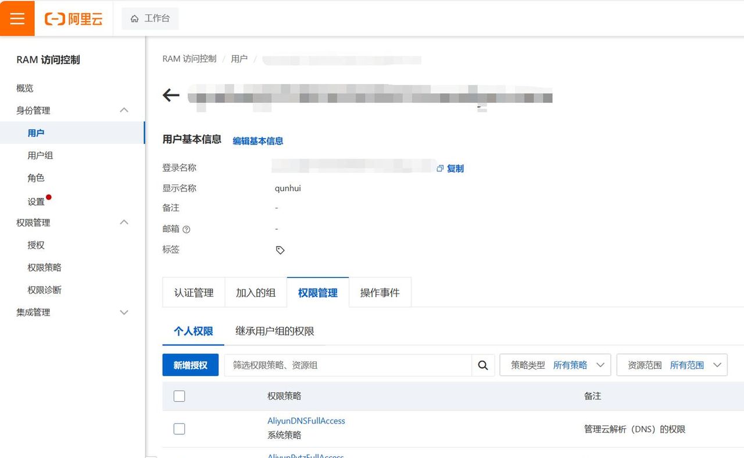Click the Alibaba Cloud logo
This screenshot has width=744, height=458.
[x=73, y=19]
